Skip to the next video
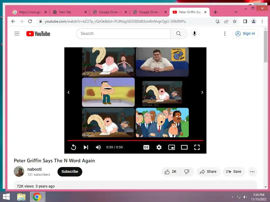 [86, 147]
